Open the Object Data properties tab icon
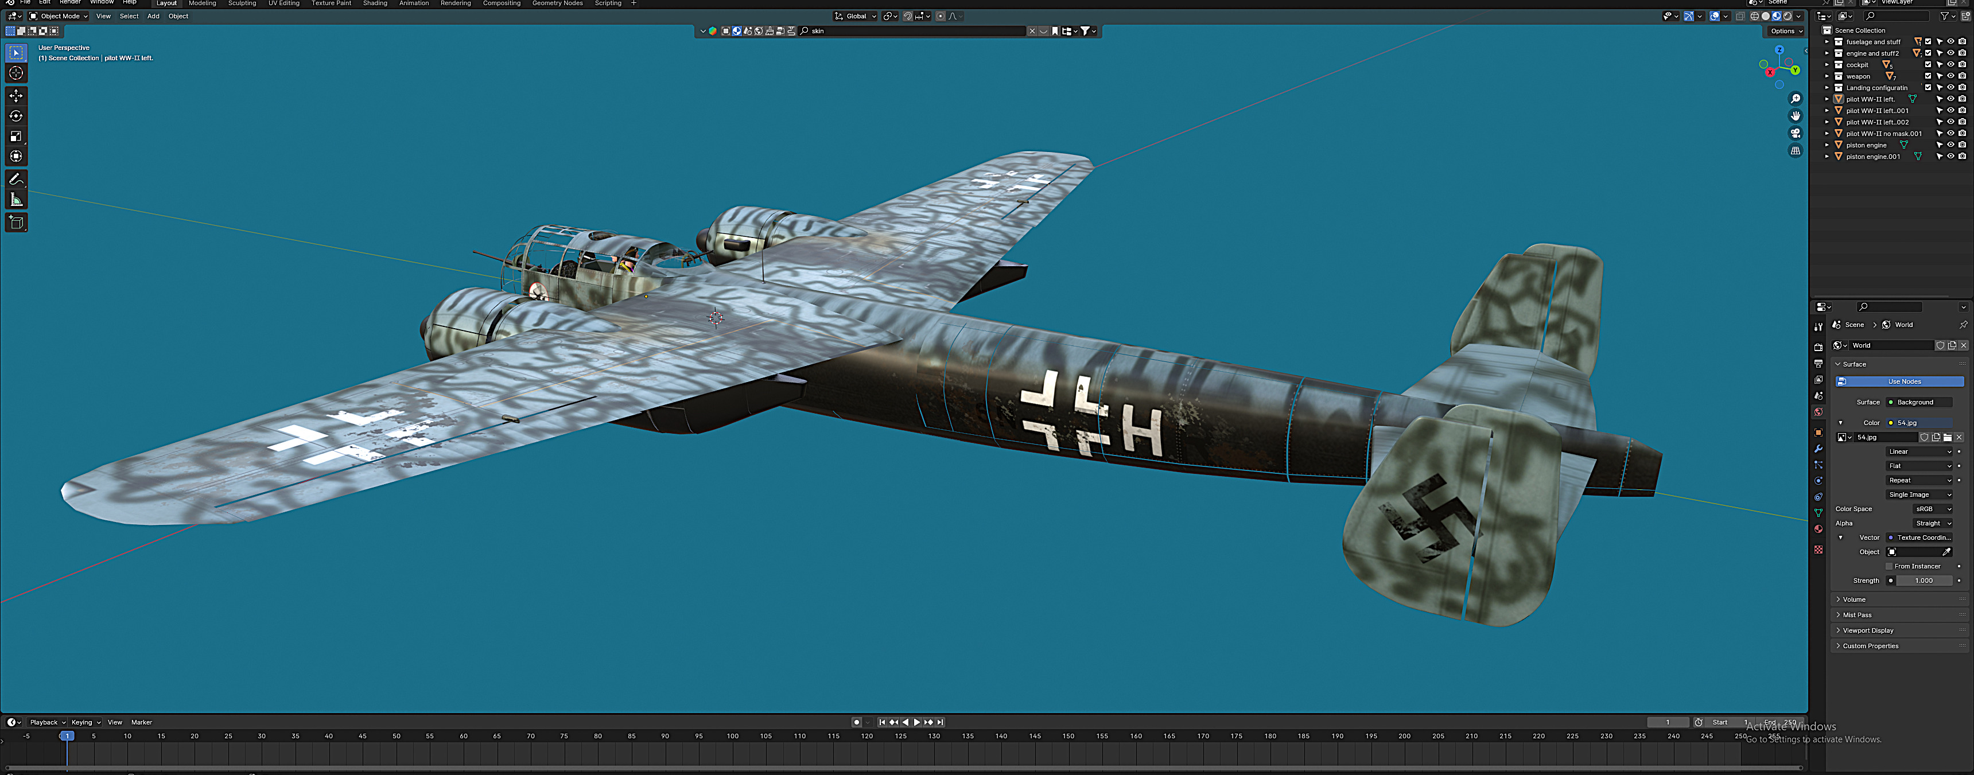 click(x=1818, y=513)
